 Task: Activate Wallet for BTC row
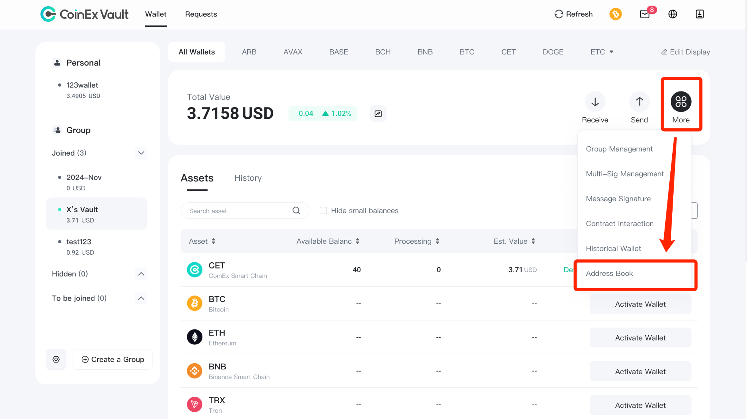click(640, 304)
